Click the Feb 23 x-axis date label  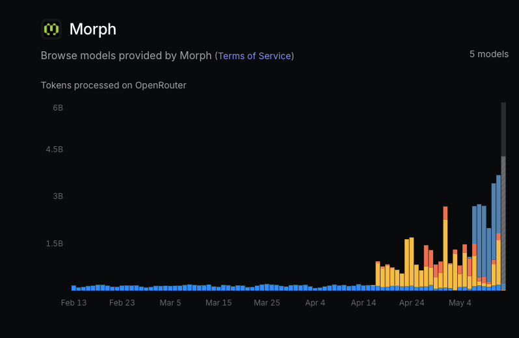122,303
